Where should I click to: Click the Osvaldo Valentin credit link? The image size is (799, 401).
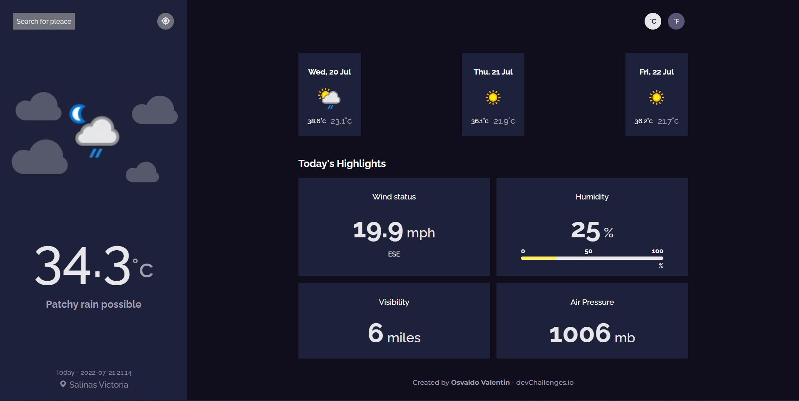click(480, 382)
